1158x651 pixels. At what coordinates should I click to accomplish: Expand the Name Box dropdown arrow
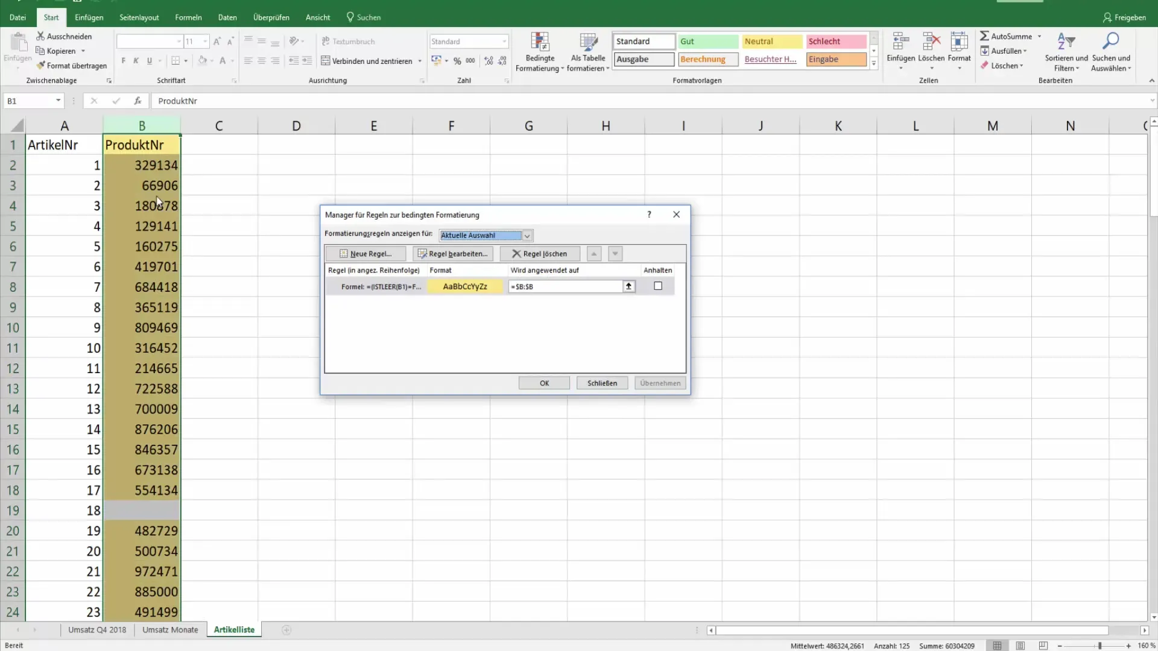(58, 101)
